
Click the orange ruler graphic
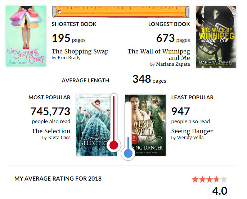121,12
